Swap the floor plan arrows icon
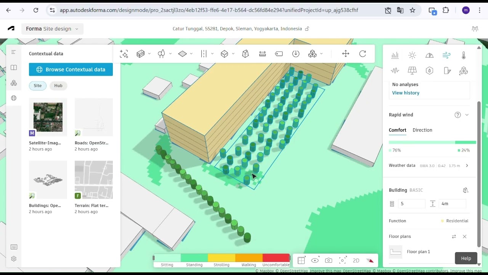Image resolution: width=488 pixels, height=275 pixels. [454, 237]
